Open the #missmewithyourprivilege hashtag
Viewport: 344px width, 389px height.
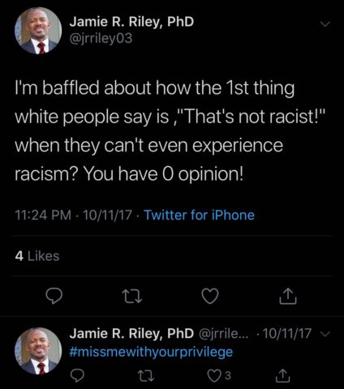(x=151, y=353)
